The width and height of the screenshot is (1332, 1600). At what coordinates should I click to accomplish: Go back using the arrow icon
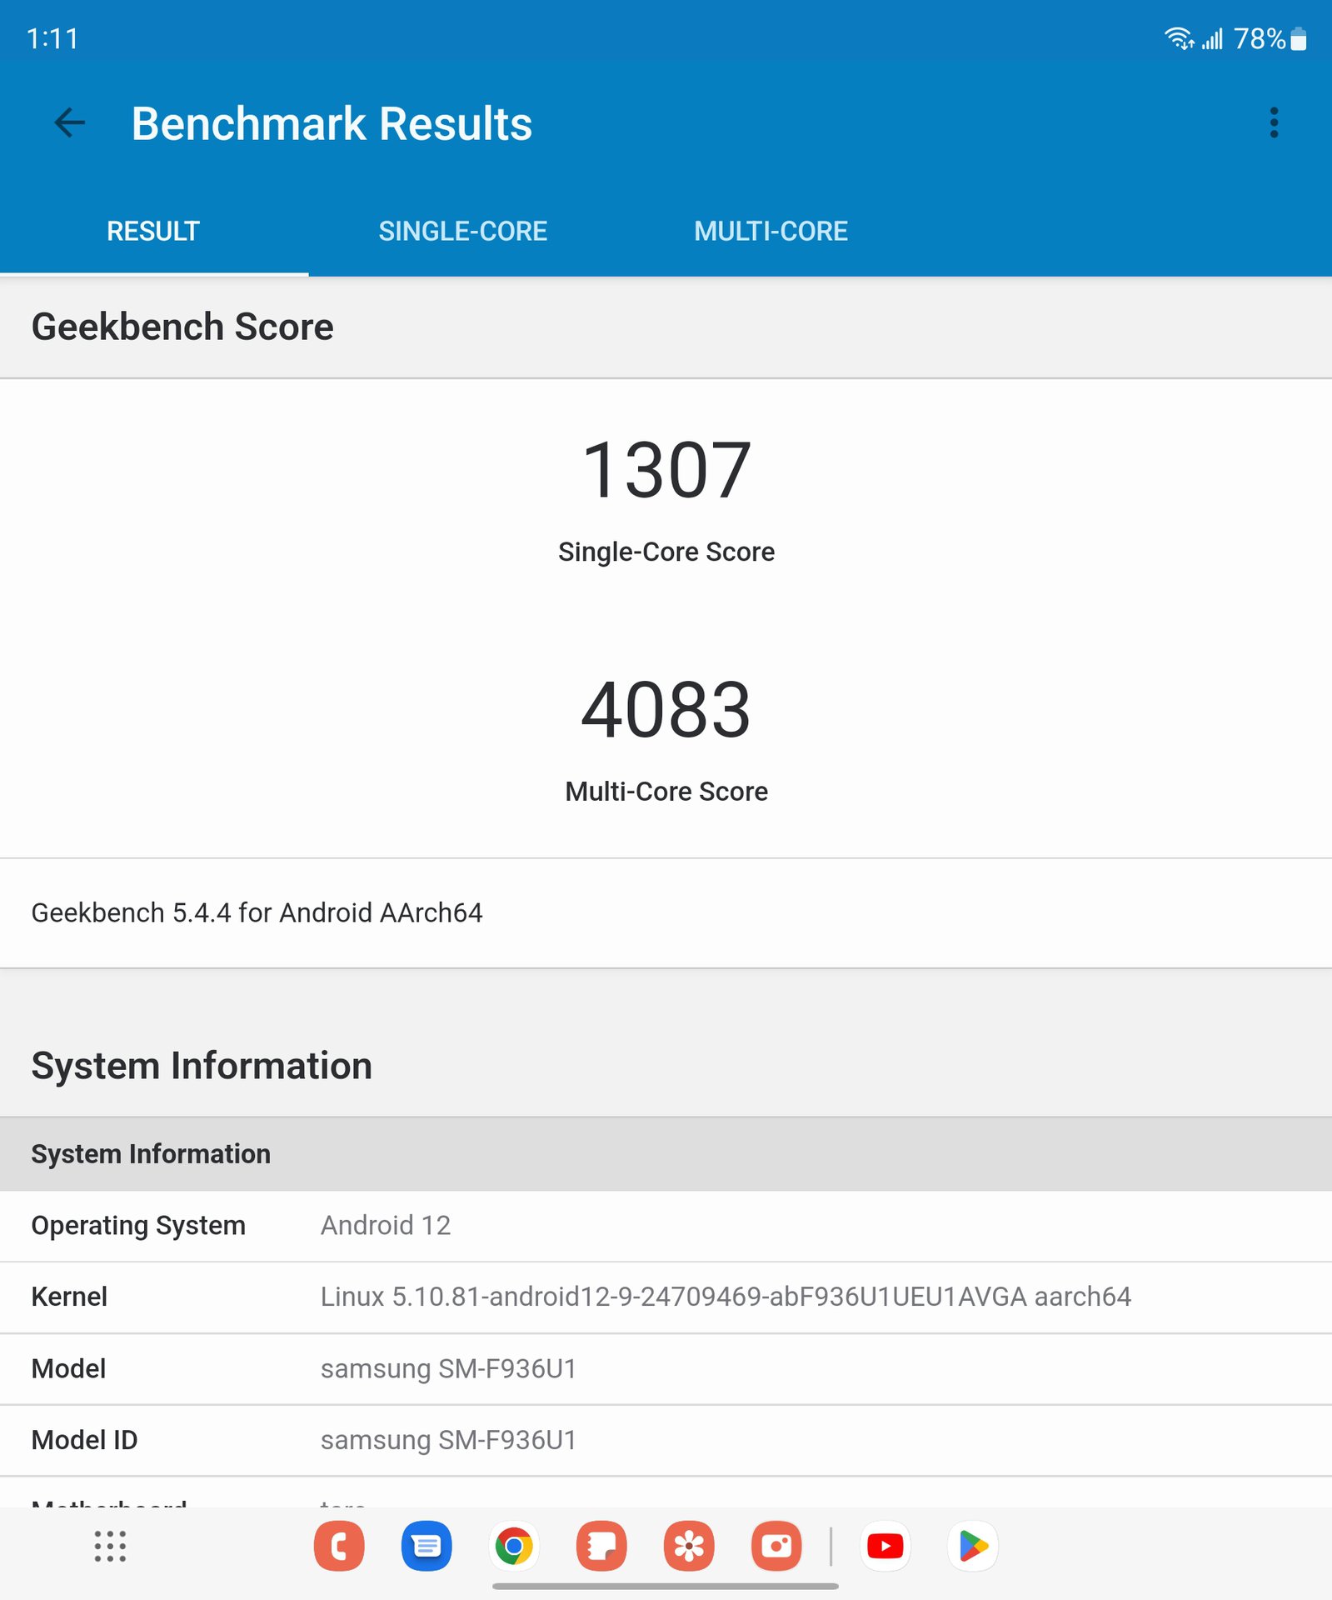69,123
